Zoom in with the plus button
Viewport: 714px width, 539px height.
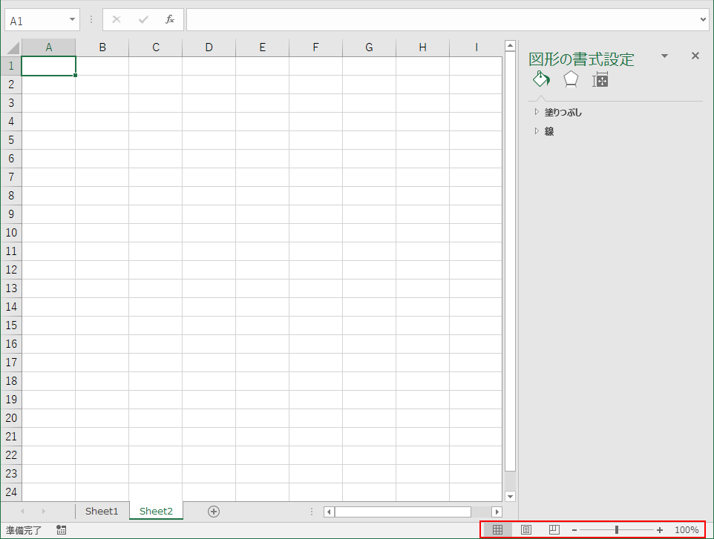point(659,530)
